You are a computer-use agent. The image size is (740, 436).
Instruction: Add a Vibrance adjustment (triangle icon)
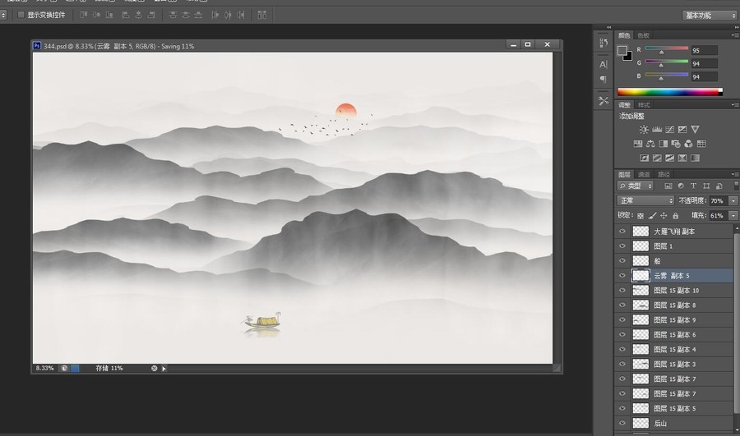tap(695, 129)
